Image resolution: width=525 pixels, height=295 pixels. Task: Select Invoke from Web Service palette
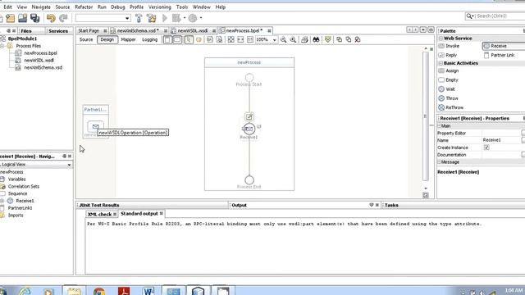[453, 46]
